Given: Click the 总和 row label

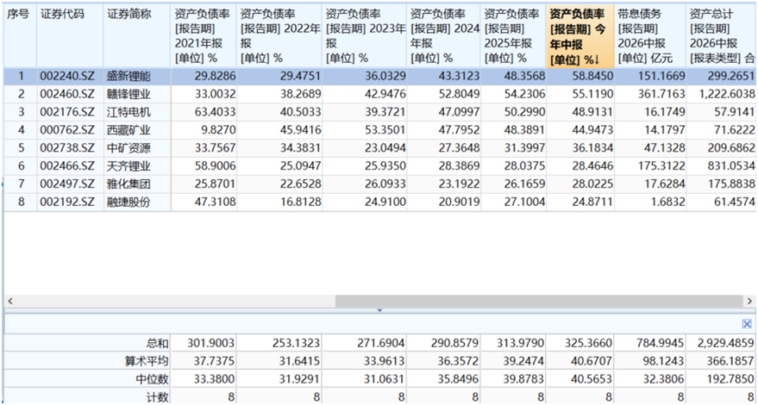Looking at the screenshot, I should (158, 344).
